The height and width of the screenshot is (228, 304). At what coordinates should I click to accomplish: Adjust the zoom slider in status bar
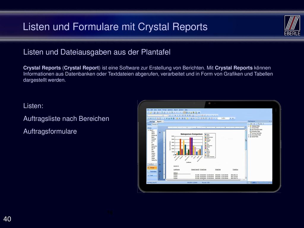[x=264, y=183]
